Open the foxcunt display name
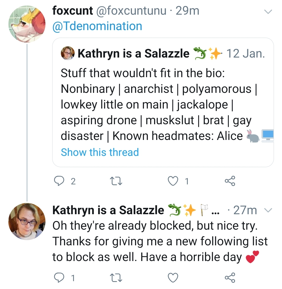The image size is (282, 289). click(73, 11)
